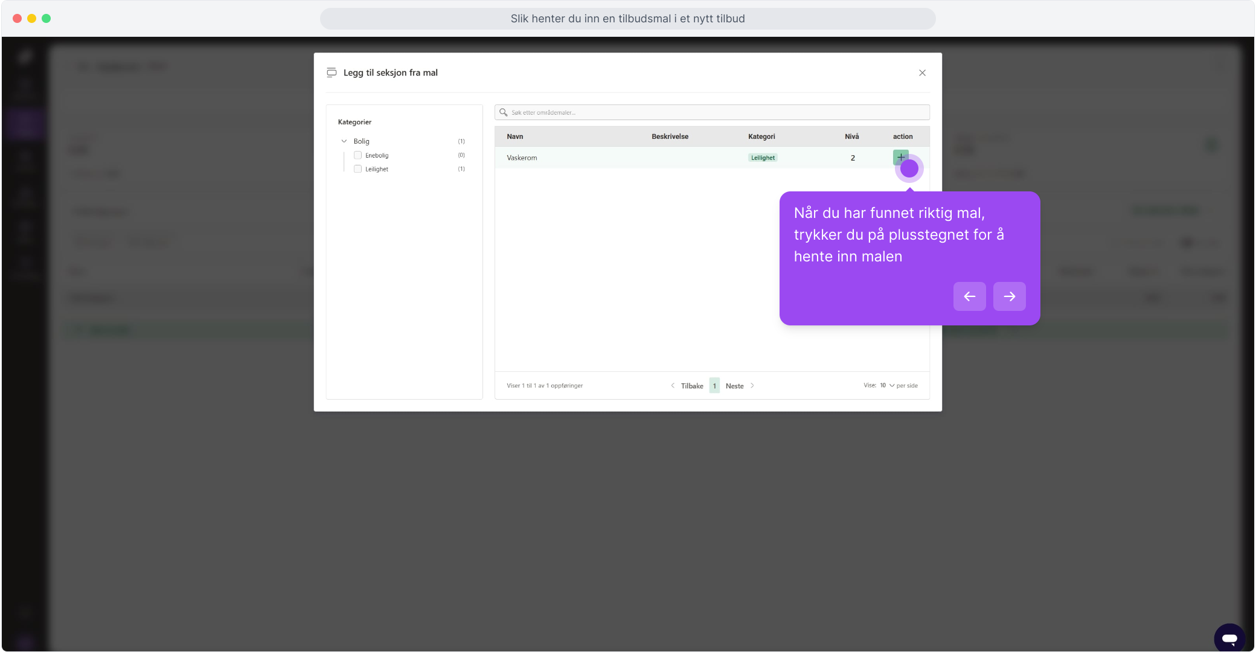This screenshot has width=1256, height=652.
Task: Select page 1 in pagination
Action: click(714, 386)
